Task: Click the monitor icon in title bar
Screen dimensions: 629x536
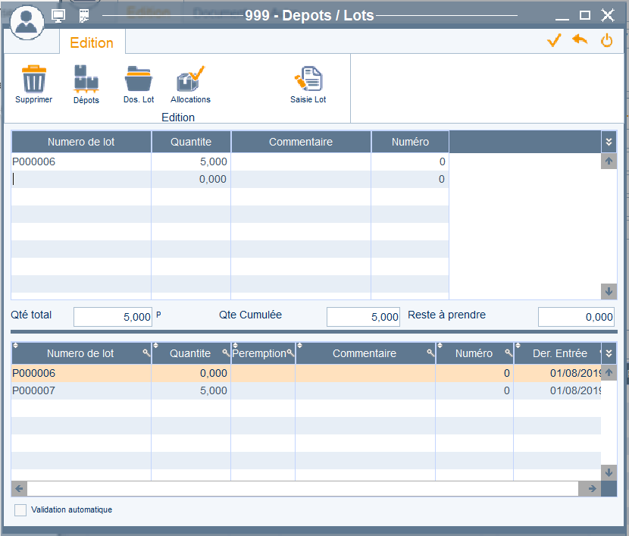Action: pyautogui.click(x=58, y=16)
